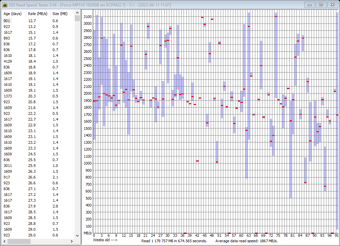
Task: Select the row with age 3011
Action: (x=38, y=166)
